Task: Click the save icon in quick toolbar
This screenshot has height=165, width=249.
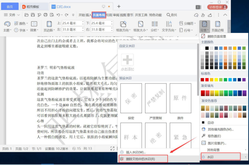Action: pos(33,15)
